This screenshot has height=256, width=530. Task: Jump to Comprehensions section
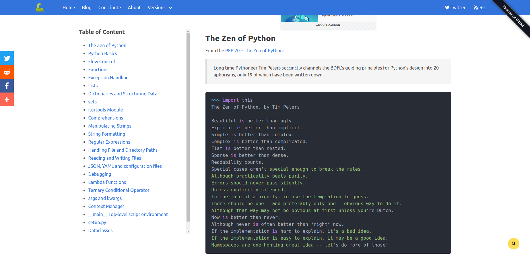click(106, 118)
